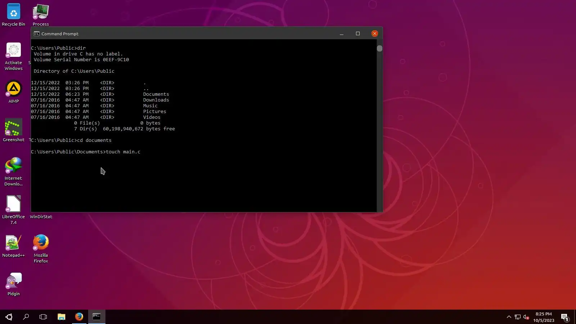Switch to Firefox on the taskbar
Viewport: 576px width, 324px height.
coord(79,317)
